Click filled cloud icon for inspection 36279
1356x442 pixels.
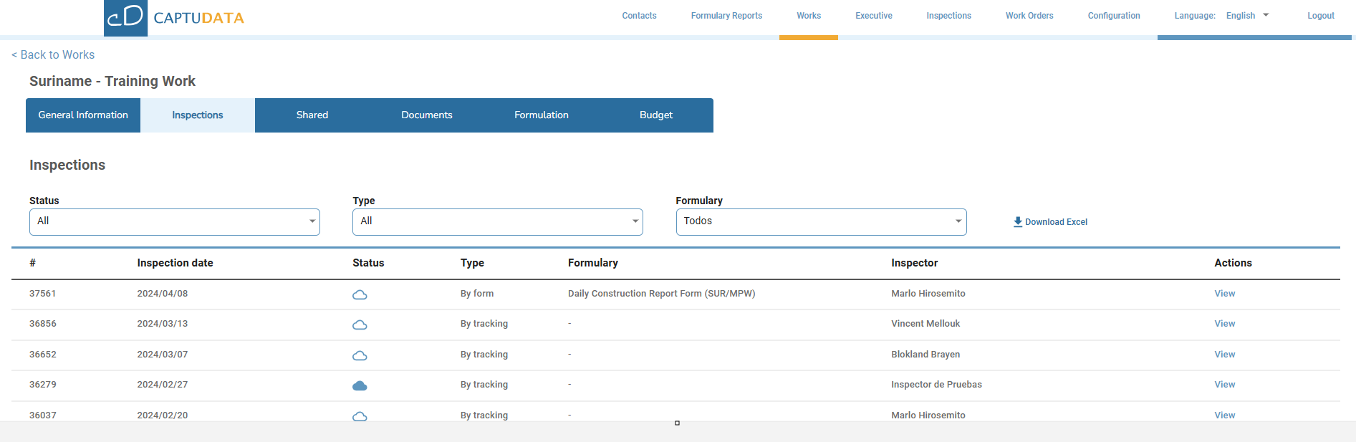(360, 385)
